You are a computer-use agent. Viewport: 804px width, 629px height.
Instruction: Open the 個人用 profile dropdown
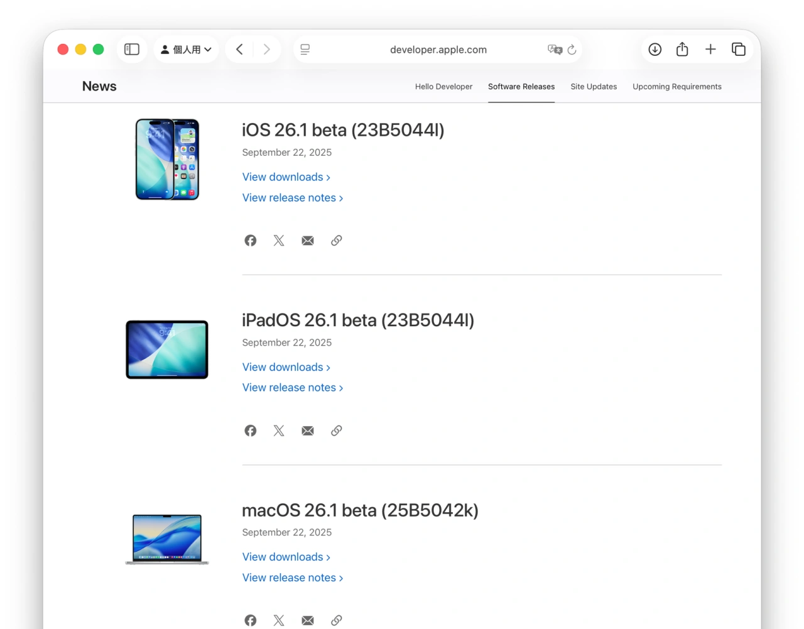(186, 49)
